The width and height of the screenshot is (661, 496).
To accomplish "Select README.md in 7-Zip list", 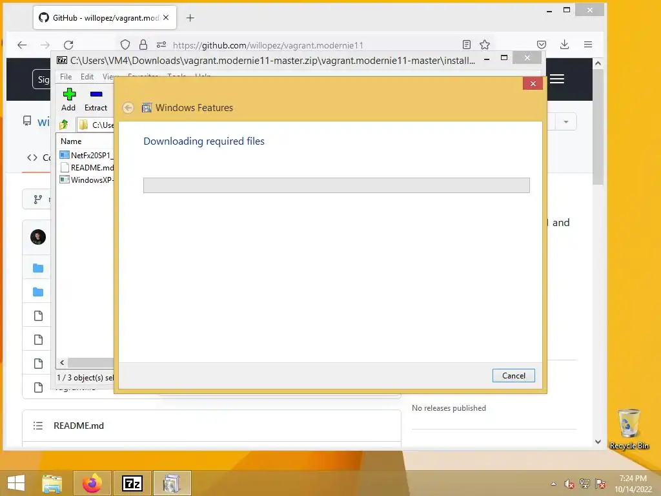I will click(86, 167).
